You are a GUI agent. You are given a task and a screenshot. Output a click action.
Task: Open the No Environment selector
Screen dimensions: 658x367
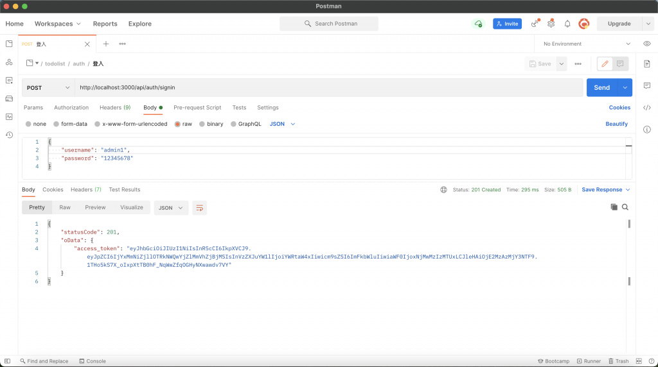point(587,44)
